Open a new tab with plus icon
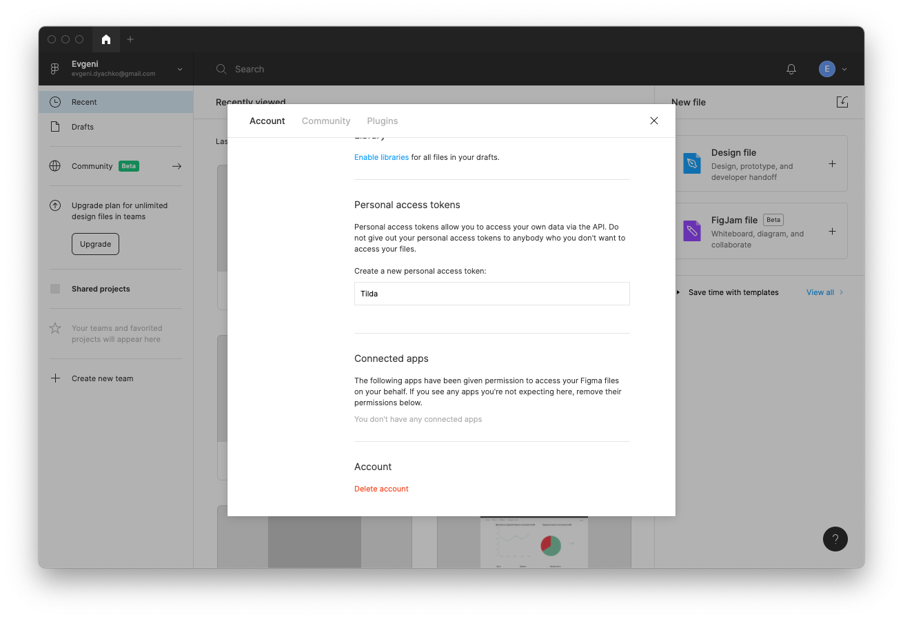 tap(130, 39)
